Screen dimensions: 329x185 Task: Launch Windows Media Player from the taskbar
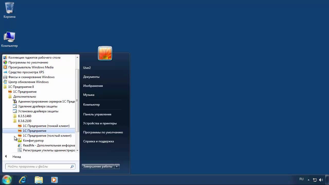(54, 180)
